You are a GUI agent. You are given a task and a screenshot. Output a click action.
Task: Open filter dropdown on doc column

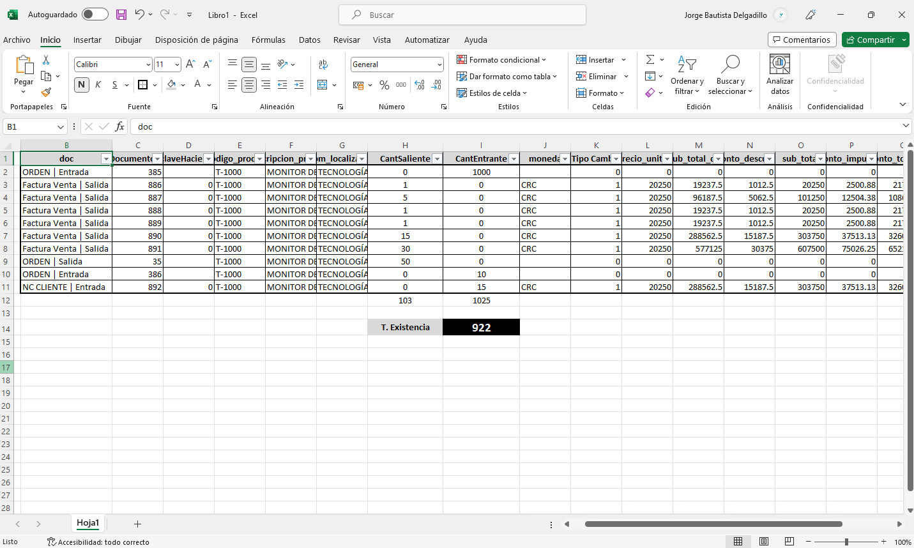coord(106,159)
